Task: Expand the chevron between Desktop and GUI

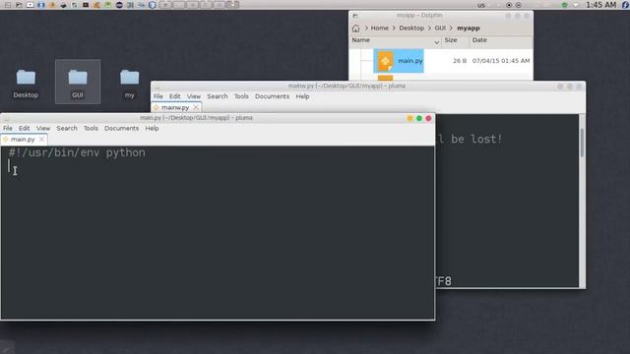Action: [429, 29]
